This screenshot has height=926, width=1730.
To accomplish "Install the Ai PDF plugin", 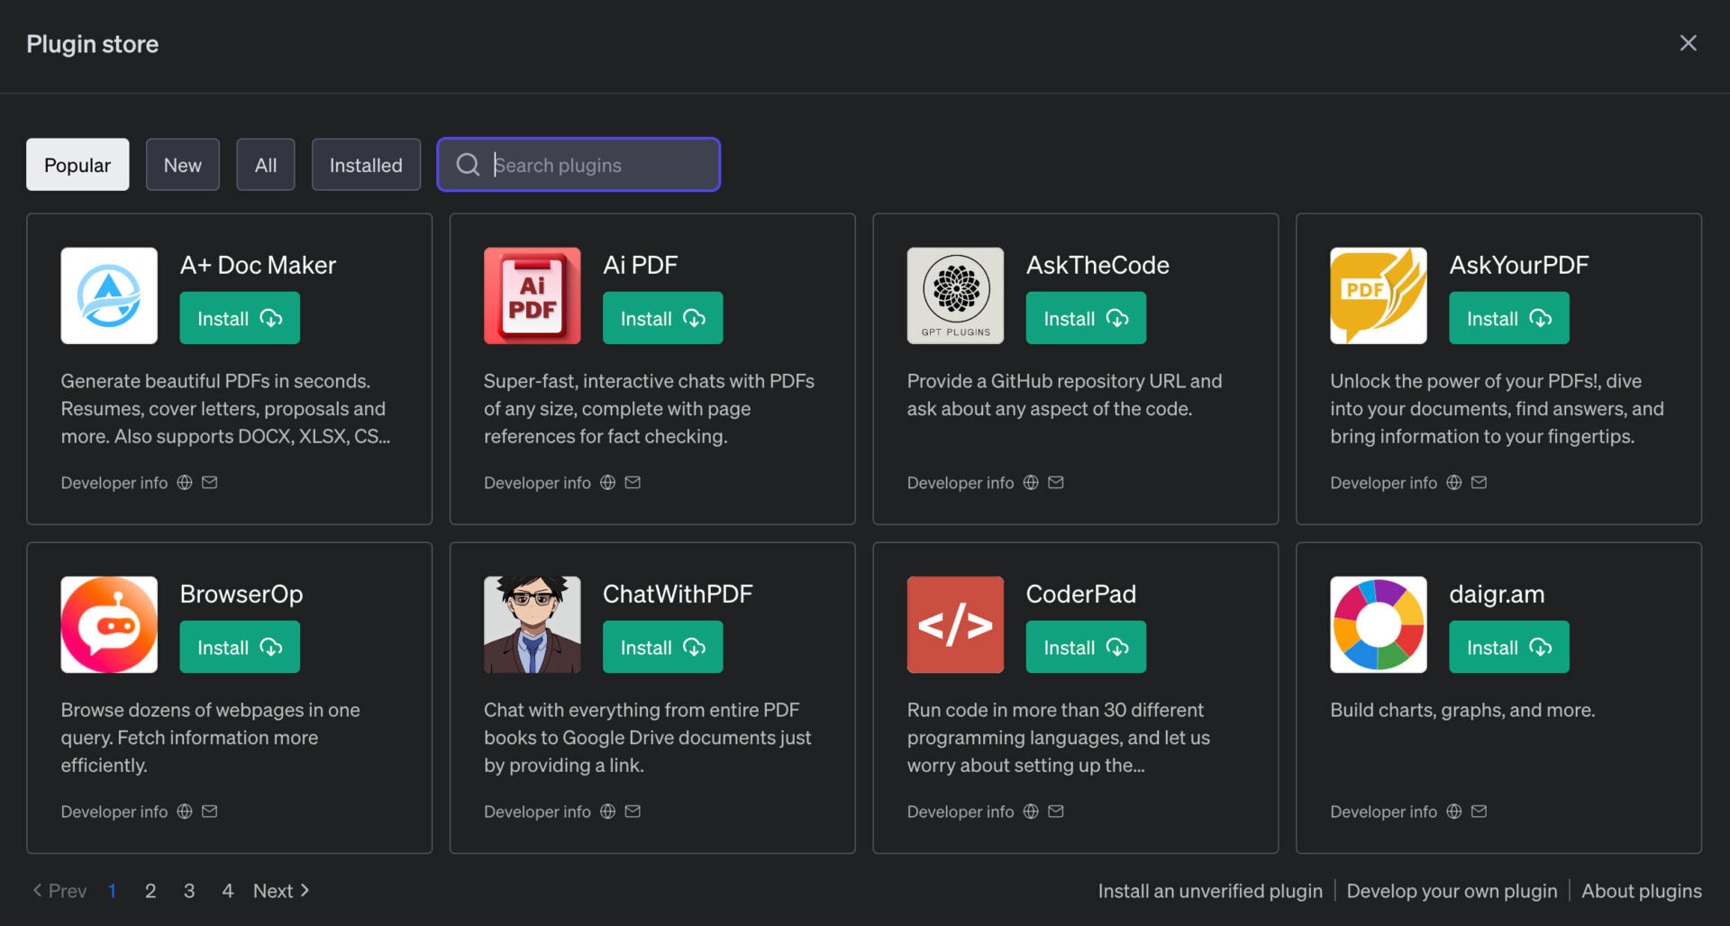I will pyautogui.click(x=662, y=318).
